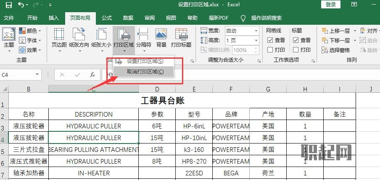Image resolution: width=380 pixels, height=180 pixels.
Task: Click the 背景 background icon
Action: [161, 34]
